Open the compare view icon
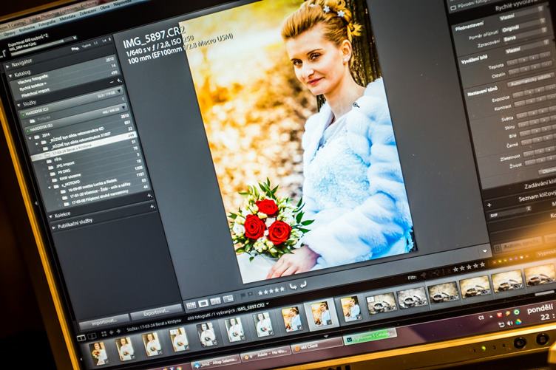Viewport: 556px width, 370px height. [x=215, y=301]
